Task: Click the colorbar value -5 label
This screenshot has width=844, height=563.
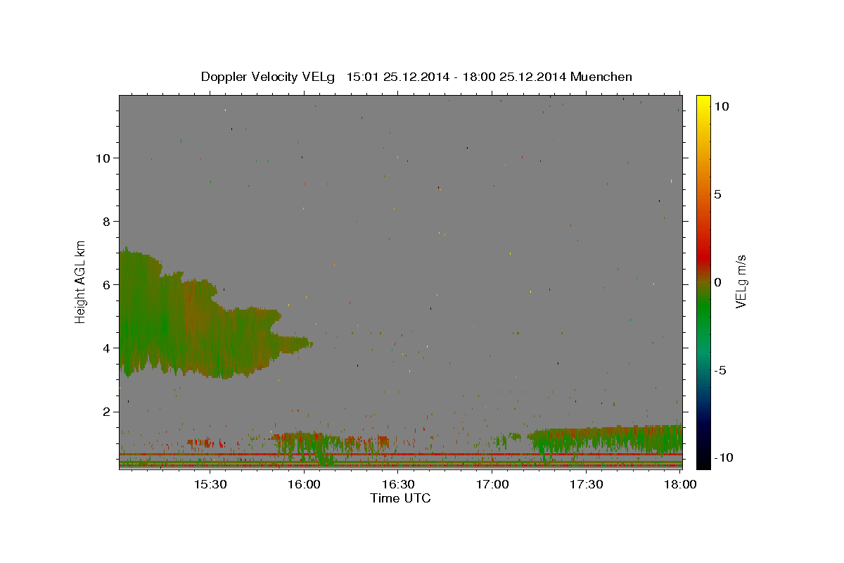Action: pyautogui.click(x=720, y=370)
